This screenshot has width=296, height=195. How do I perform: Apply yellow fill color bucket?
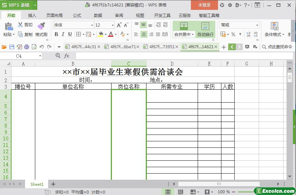101,34
